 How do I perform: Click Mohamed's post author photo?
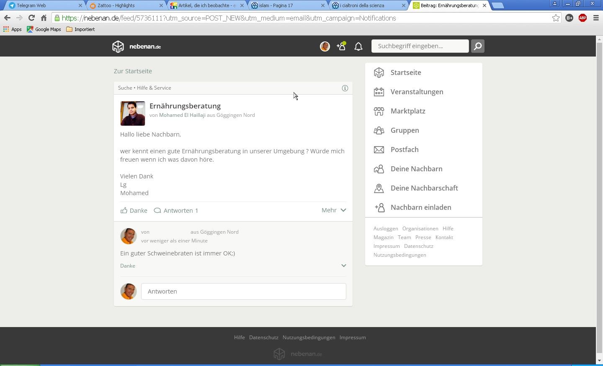coord(133,113)
